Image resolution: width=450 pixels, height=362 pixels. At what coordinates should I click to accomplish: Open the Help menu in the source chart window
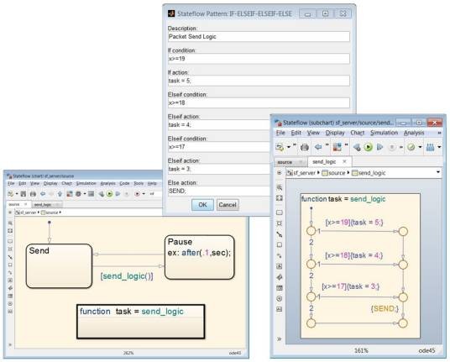[152, 183]
